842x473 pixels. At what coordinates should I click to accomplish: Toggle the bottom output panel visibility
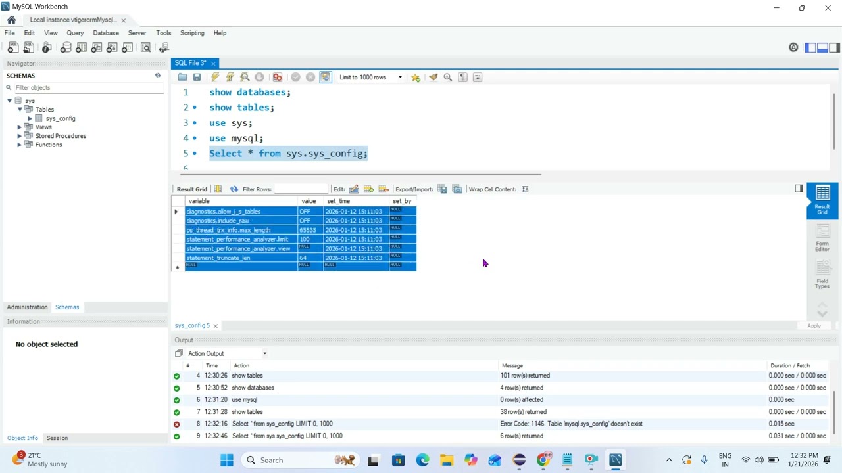coord(822,47)
